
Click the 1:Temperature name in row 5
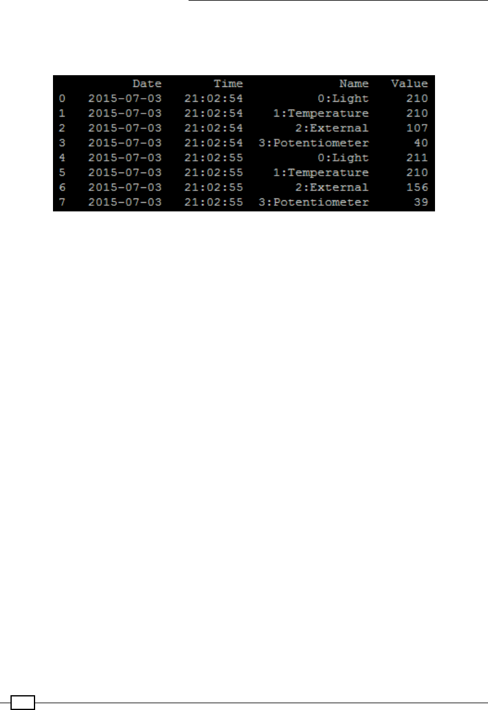(321, 173)
